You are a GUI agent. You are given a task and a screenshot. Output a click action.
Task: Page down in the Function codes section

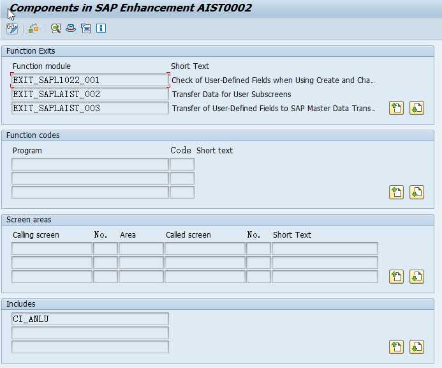point(416,192)
